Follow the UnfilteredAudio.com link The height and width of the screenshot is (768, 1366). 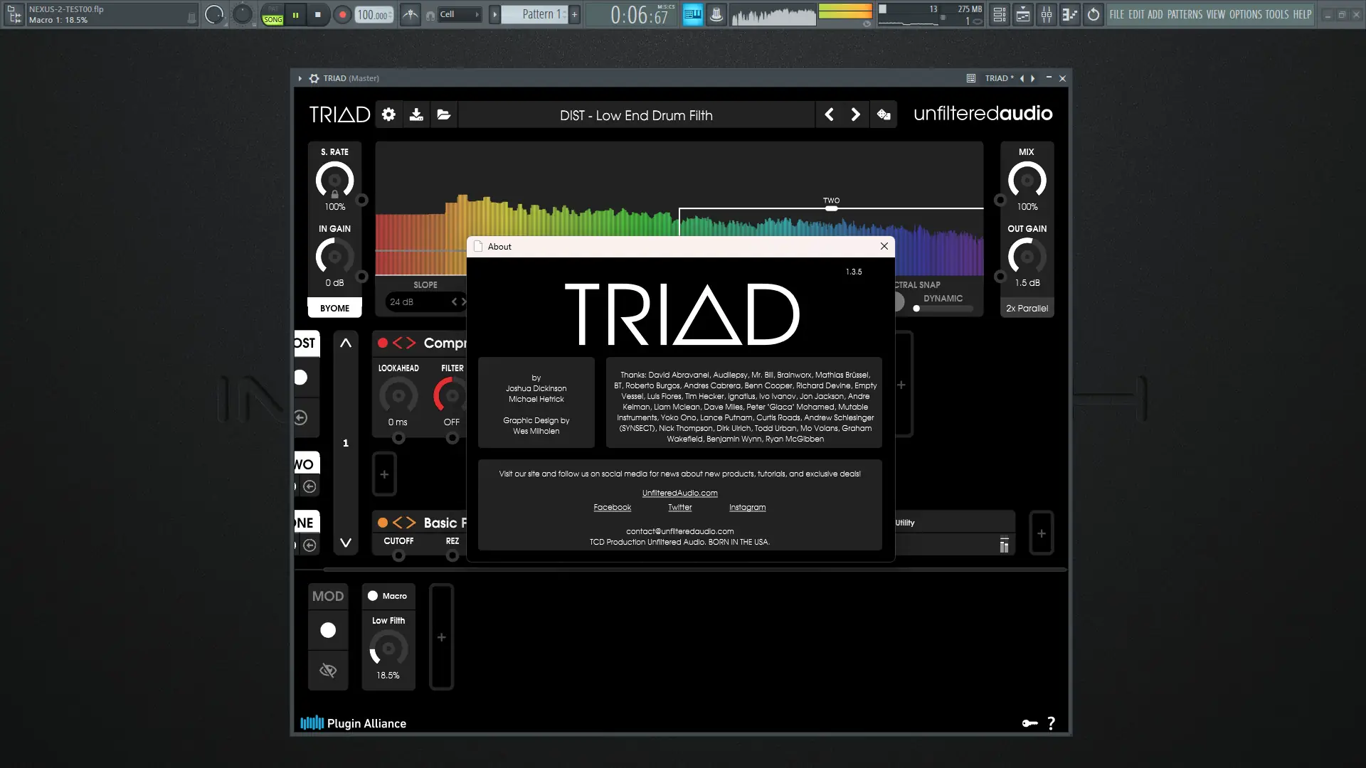pos(679,493)
